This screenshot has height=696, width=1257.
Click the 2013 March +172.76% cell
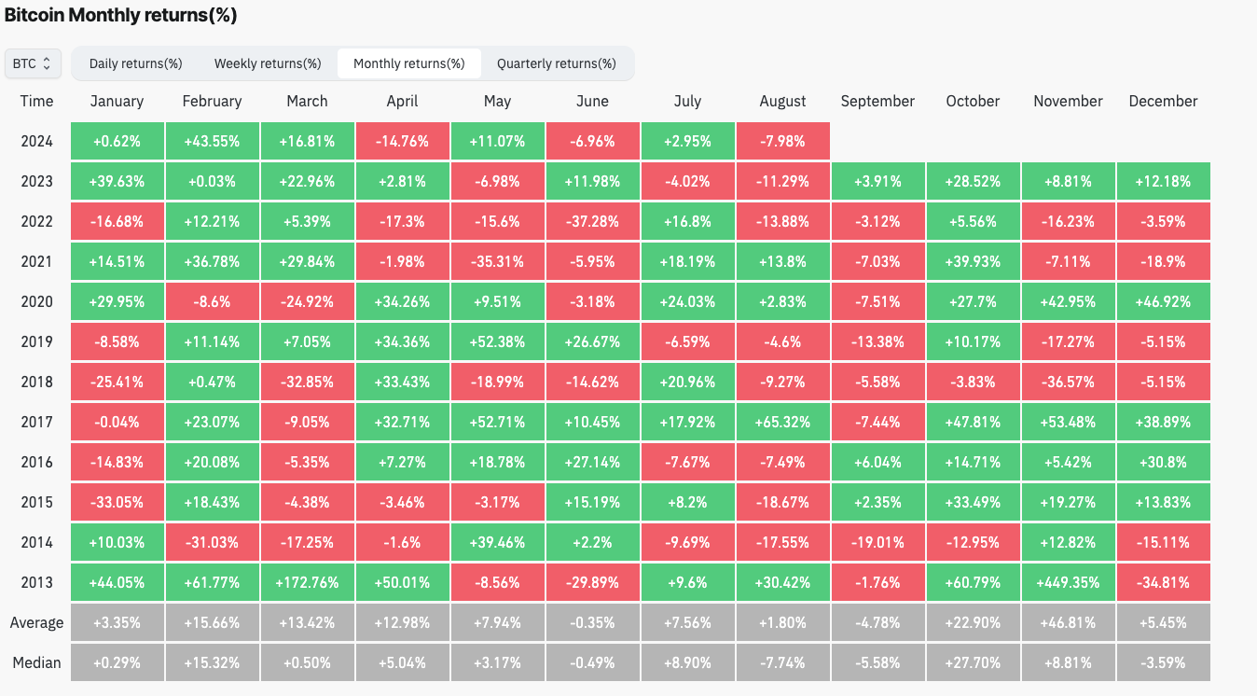(x=307, y=582)
